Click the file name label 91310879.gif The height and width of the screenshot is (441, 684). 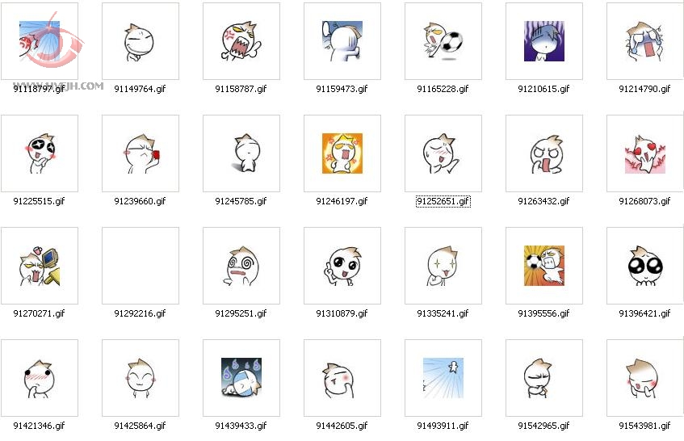342,313
